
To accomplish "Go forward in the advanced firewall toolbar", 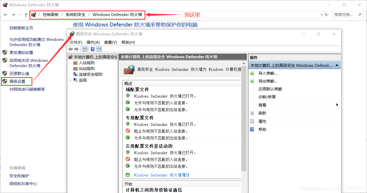I will click(76, 49).
